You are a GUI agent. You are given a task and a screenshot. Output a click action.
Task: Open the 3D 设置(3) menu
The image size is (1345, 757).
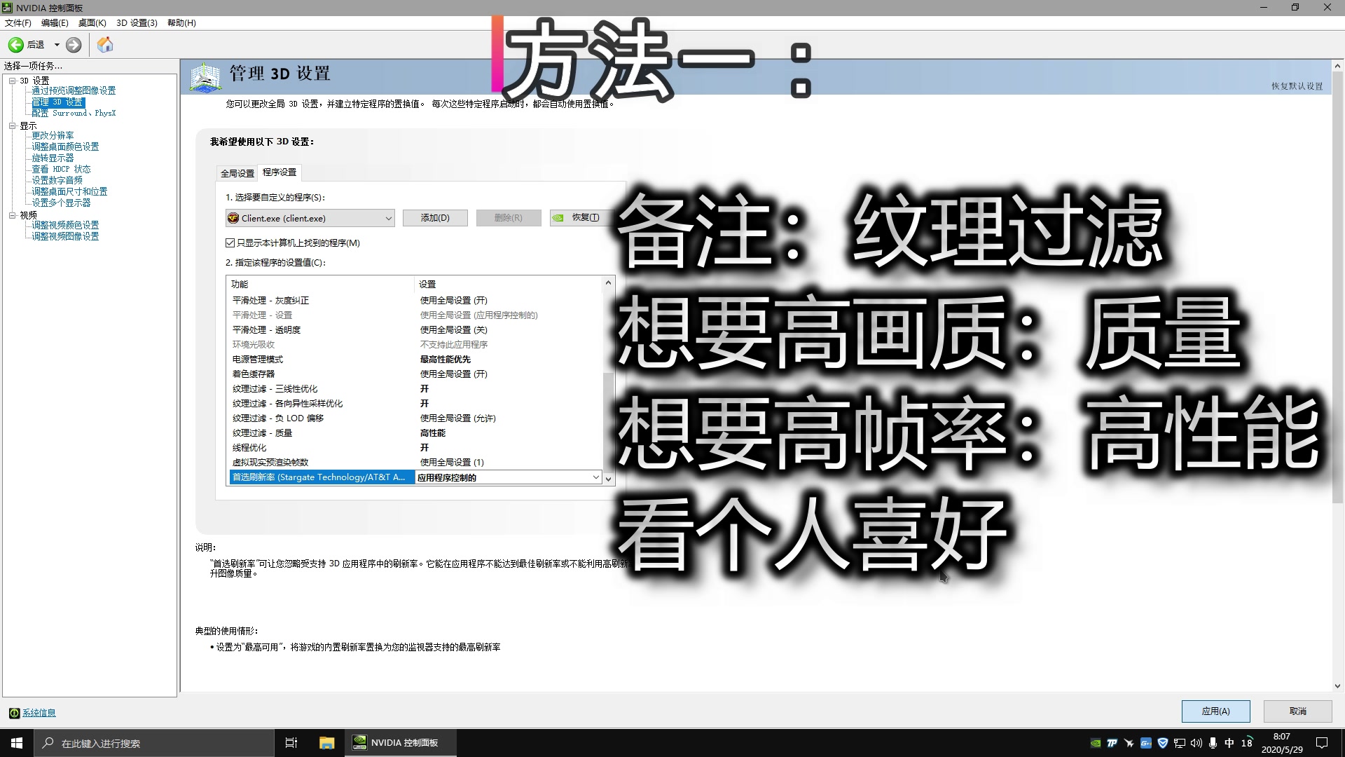click(137, 22)
